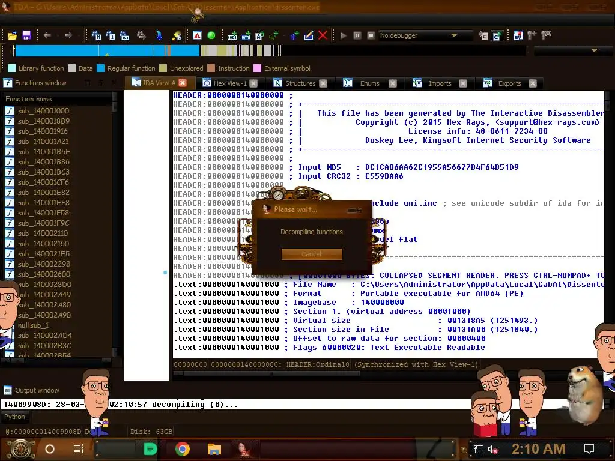
Task: Click the taskbar search circle icon
Action: click(x=49, y=449)
